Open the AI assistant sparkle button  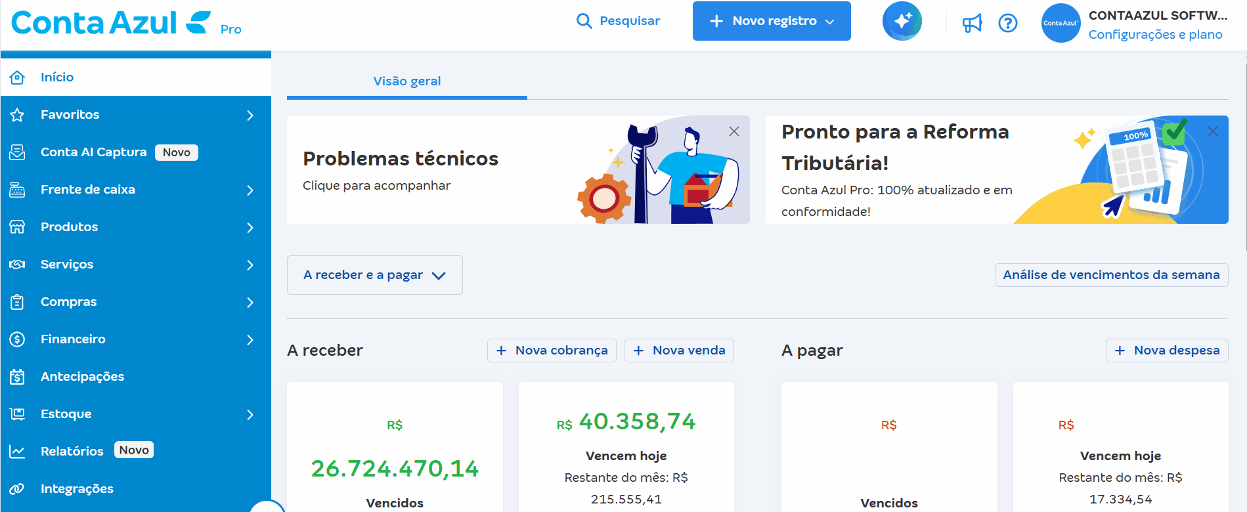902,21
